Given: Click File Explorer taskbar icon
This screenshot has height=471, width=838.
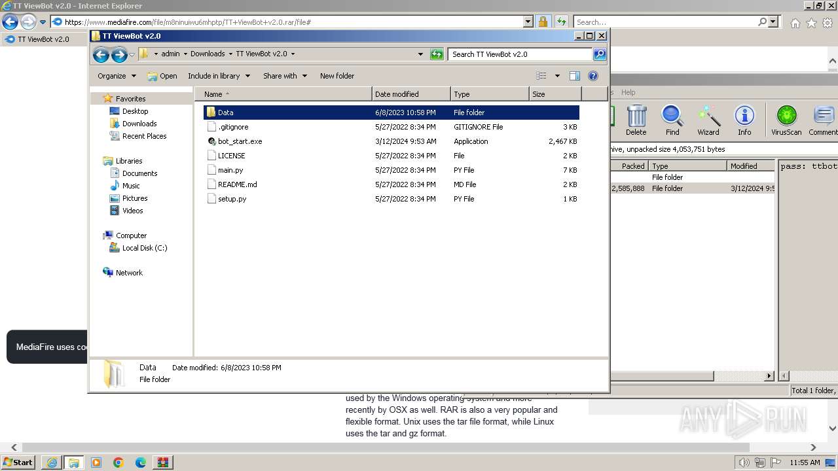Looking at the screenshot, I should tap(74, 462).
